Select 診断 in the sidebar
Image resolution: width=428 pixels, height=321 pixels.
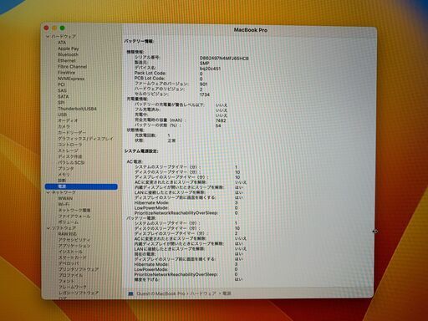point(62,181)
